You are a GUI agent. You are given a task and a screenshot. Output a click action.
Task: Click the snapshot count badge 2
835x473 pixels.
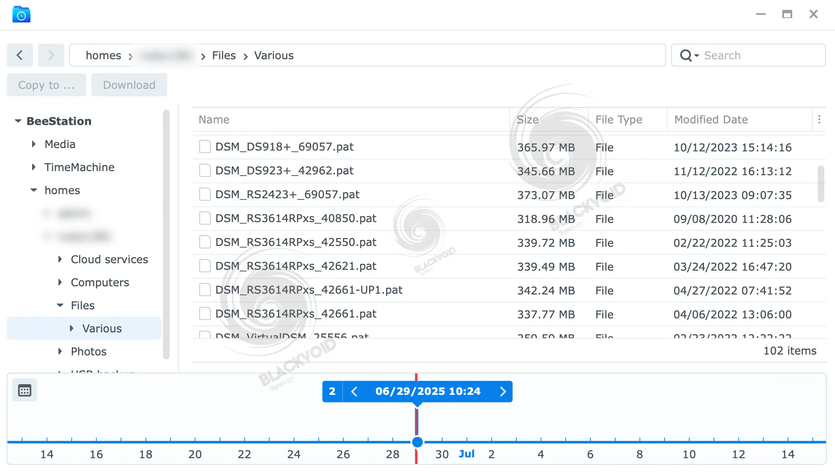332,391
